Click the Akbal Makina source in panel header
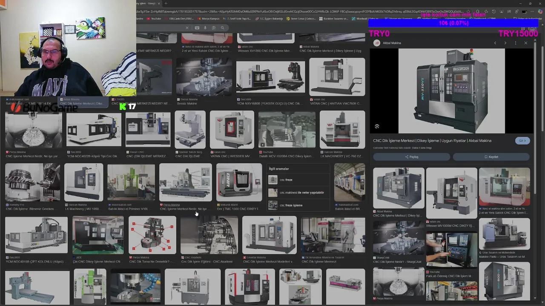Viewport: 545px width, 306px height. tap(392, 43)
